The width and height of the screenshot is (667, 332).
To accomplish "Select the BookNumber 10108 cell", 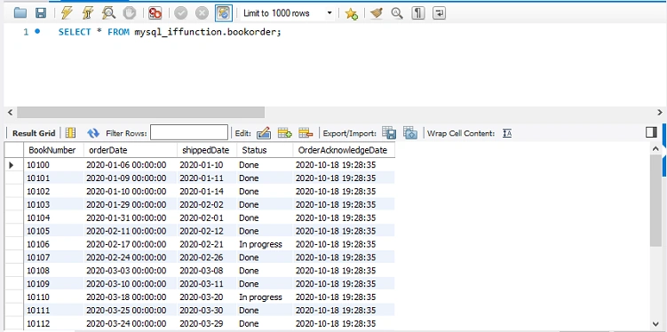I will tap(53, 271).
